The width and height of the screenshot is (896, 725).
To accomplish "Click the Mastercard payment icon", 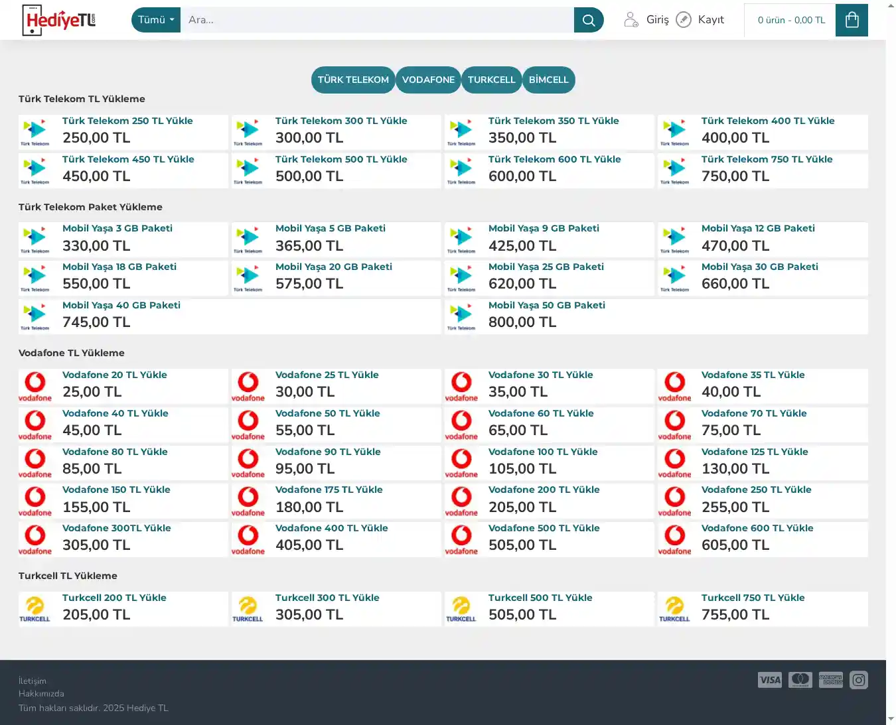I will pos(800,680).
